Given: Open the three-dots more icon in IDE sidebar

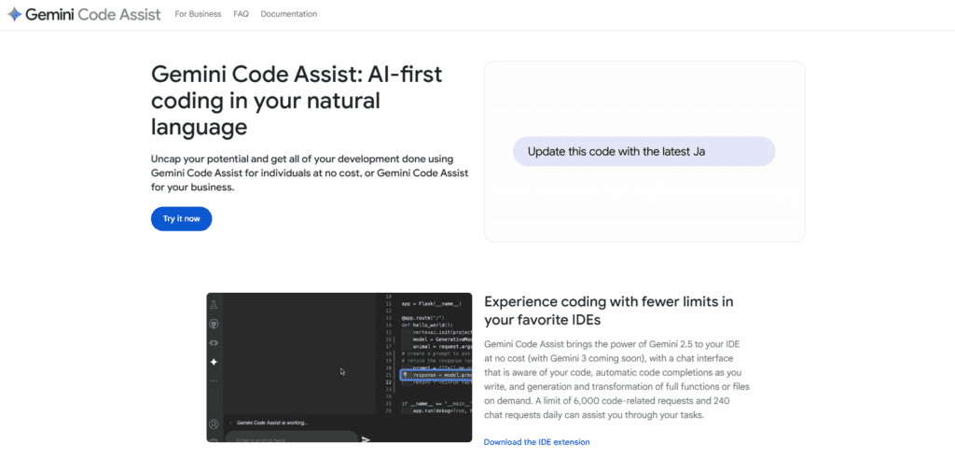Looking at the screenshot, I should point(214,382).
